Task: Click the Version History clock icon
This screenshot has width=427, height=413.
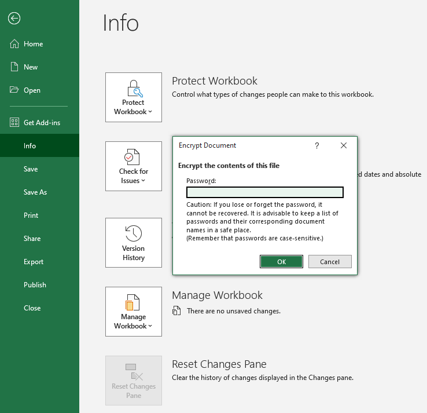Action: 134,233
